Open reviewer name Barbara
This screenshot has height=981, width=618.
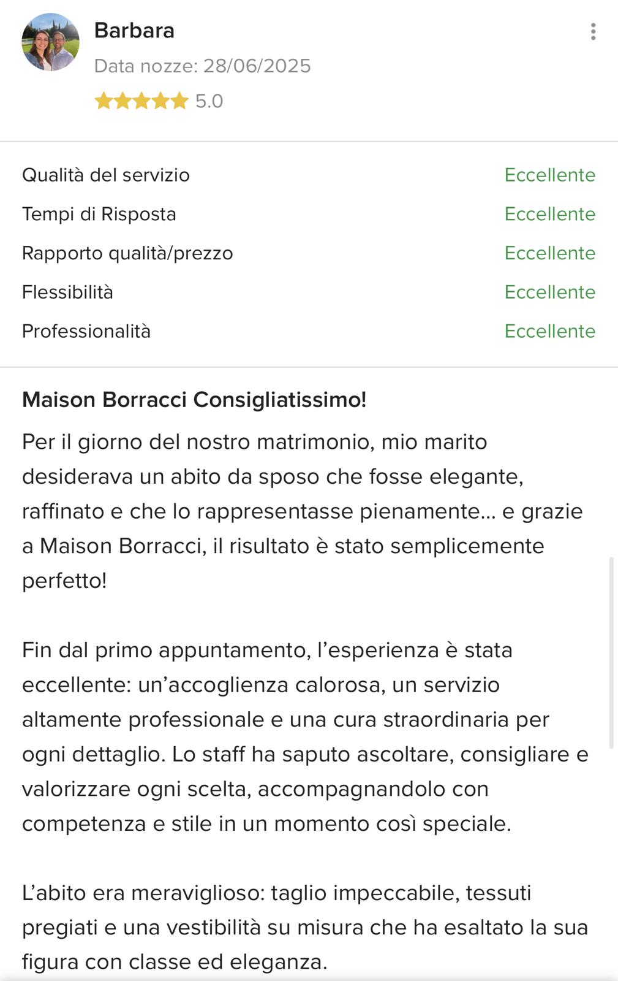click(134, 30)
